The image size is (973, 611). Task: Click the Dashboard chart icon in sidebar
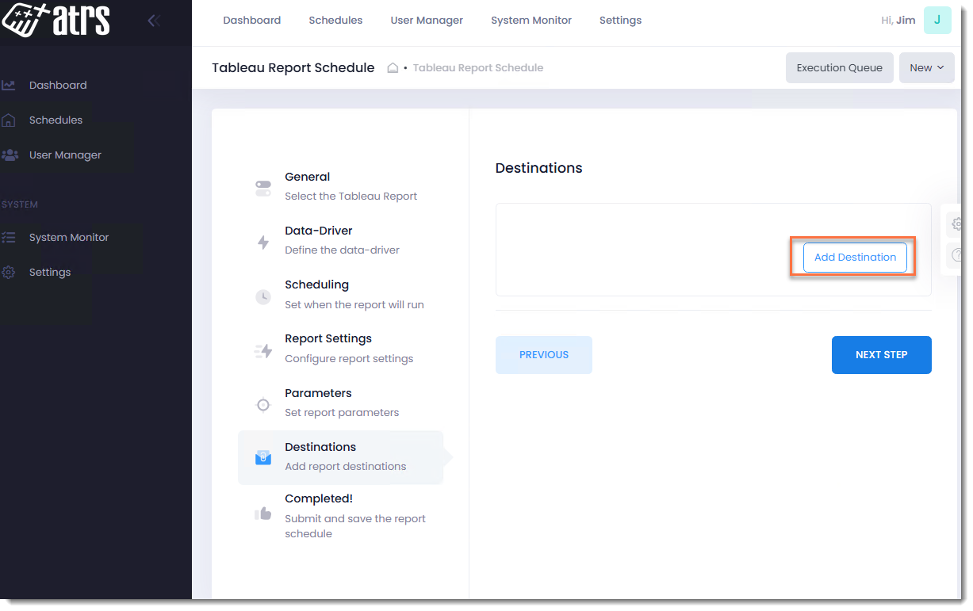coord(9,85)
